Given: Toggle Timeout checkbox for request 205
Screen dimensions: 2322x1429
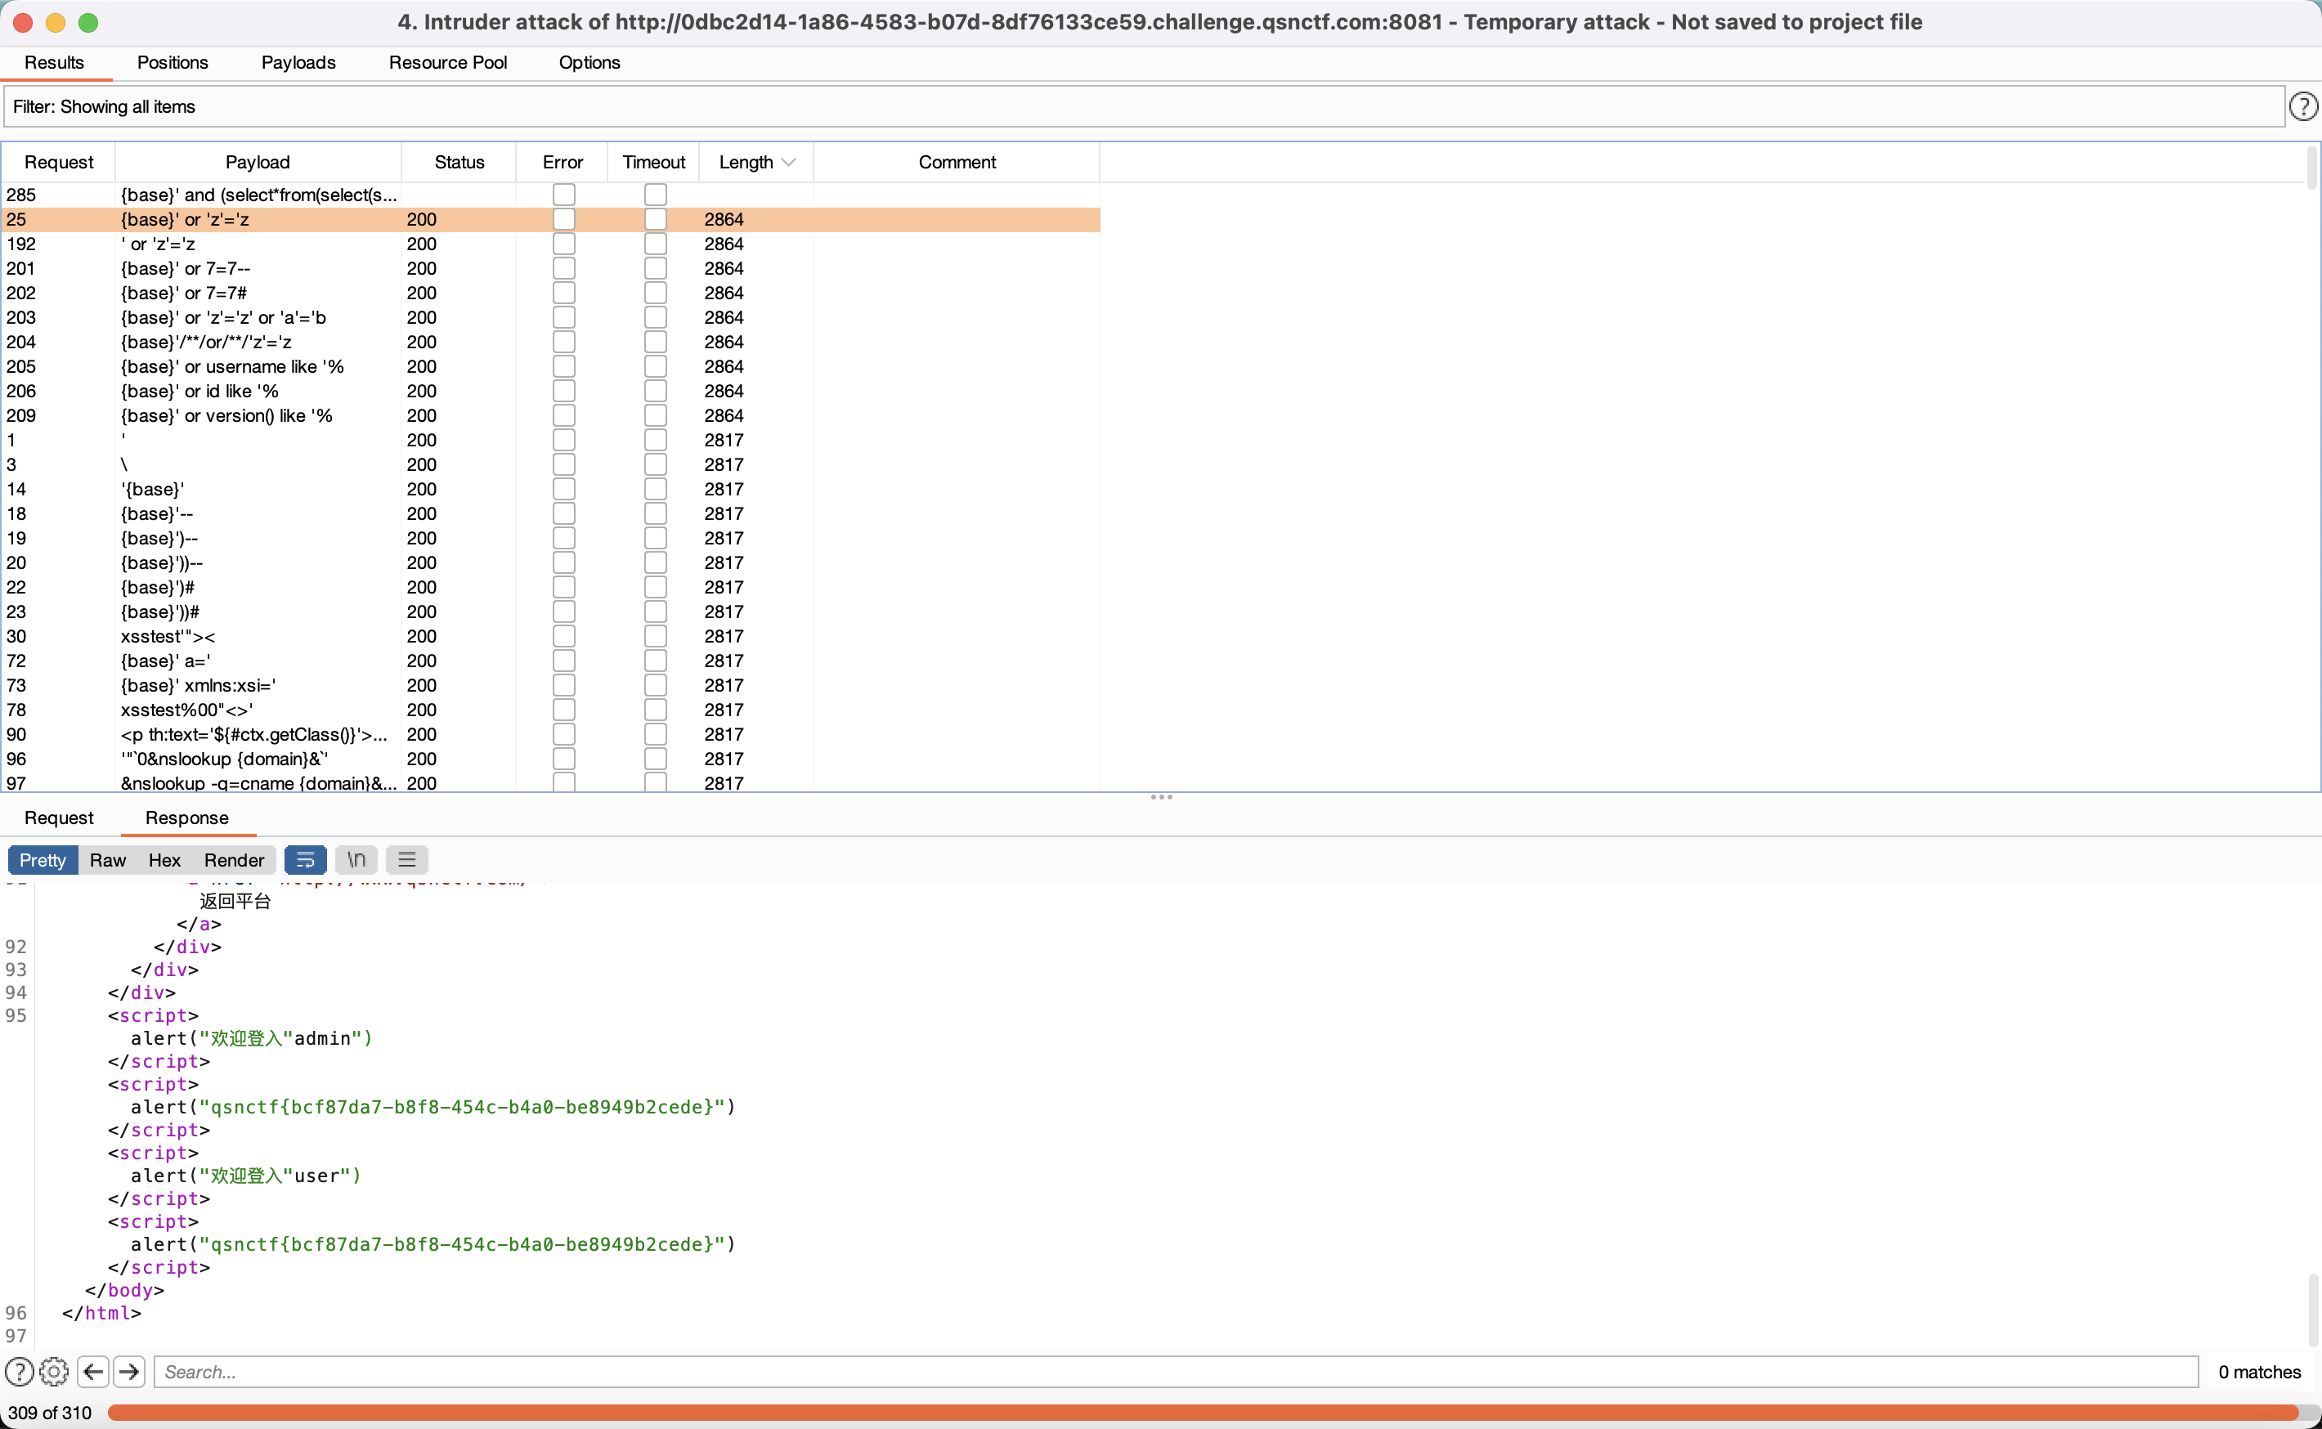Looking at the screenshot, I should 656,367.
